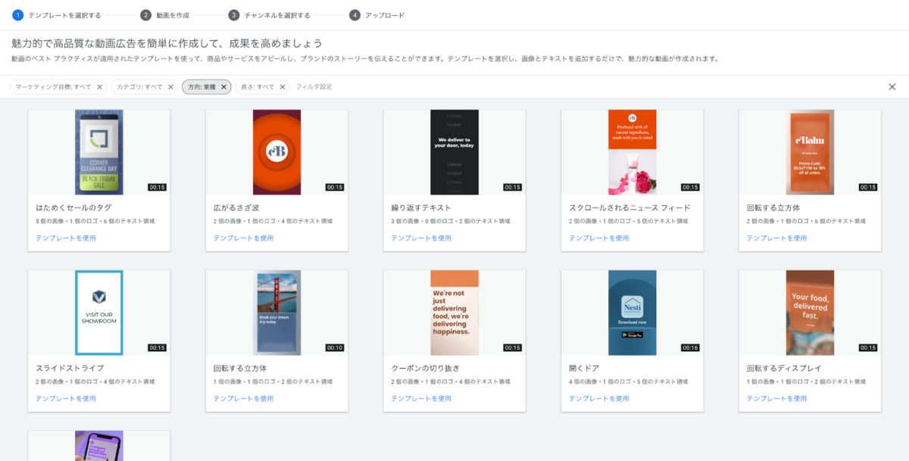
Task: Preview the スクロールされるニュース フィード thumbnail
Action: (633, 152)
